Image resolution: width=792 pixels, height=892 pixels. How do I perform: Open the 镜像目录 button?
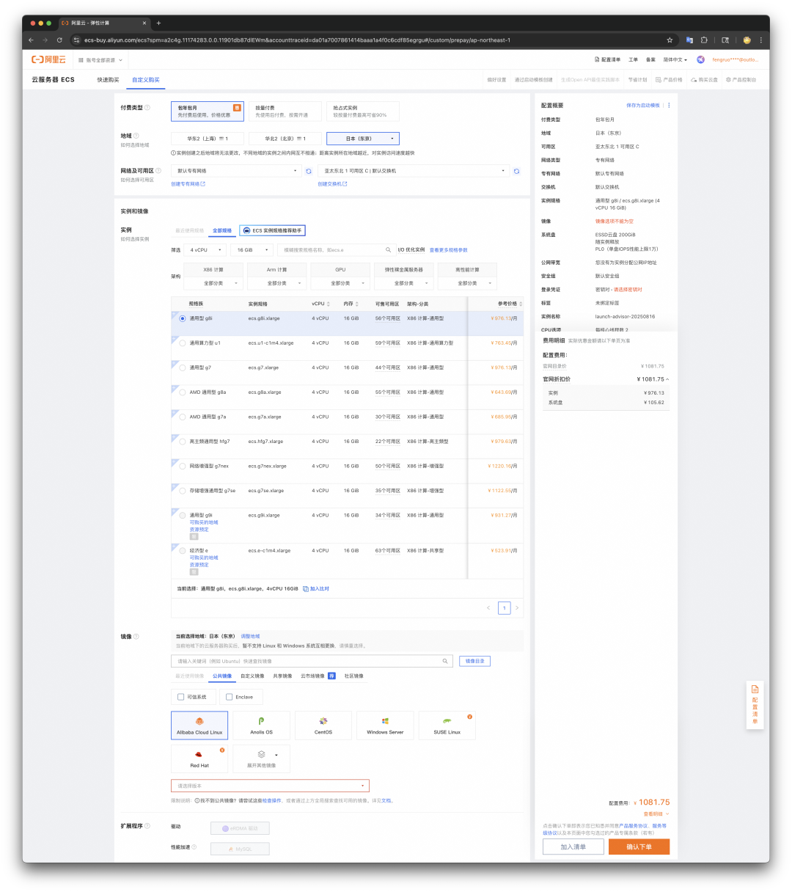point(475,661)
